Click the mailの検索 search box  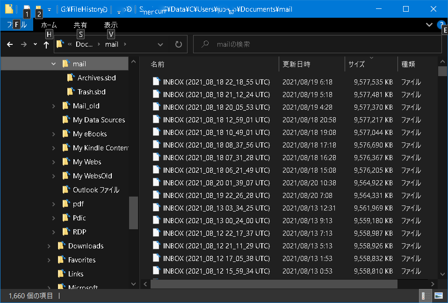(317, 44)
